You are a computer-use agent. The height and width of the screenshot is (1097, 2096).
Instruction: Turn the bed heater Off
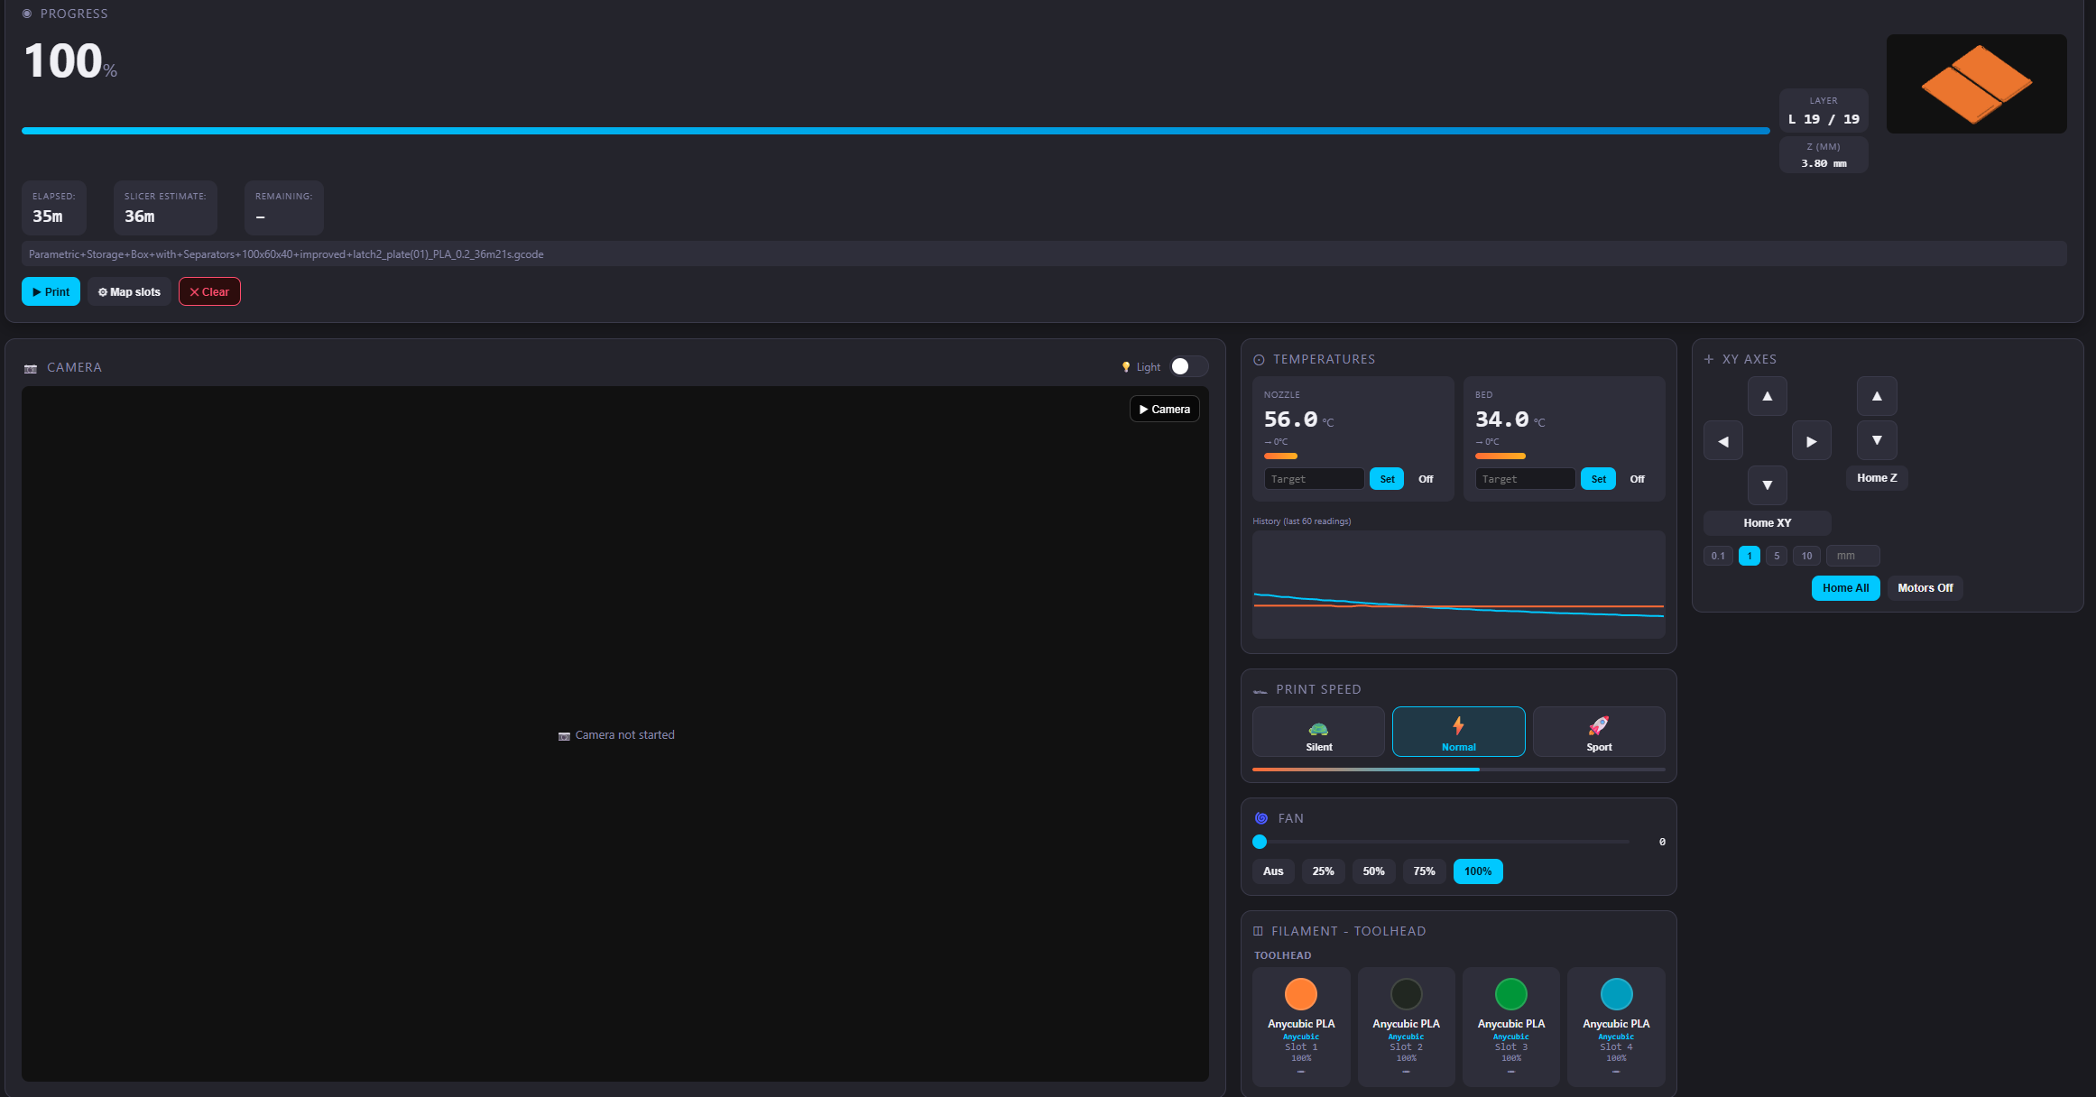(1637, 479)
